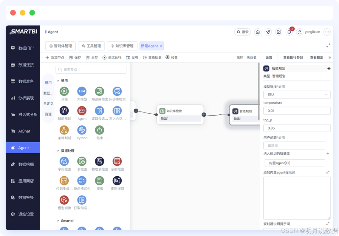This screenshot has width=339, height=236.
Task: Click the 搜索节点 search field
Action: point(91,70)
